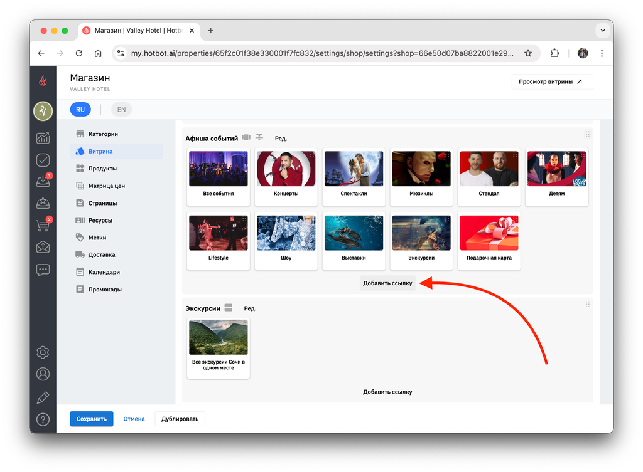The width and height of the screenshot is (643, 472).
Task: Click Добавить ссылку under Экскурсии block
Action: pos(387,392)
